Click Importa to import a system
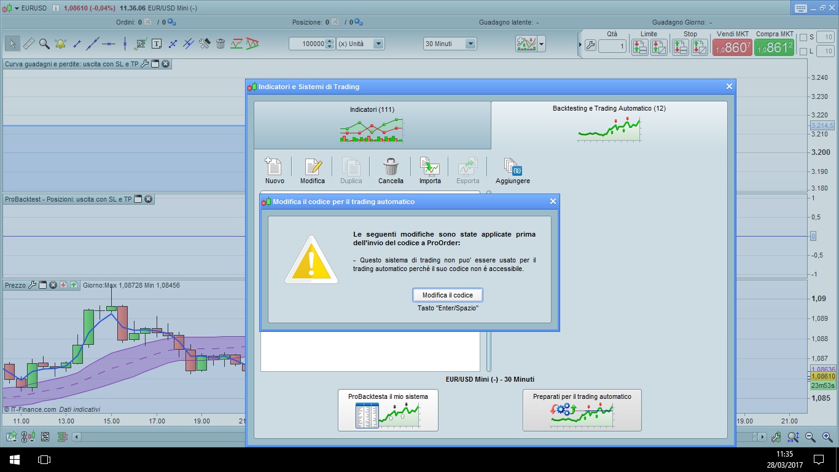Viewport: 839px width, 472px height. click(x=430, y=171)
